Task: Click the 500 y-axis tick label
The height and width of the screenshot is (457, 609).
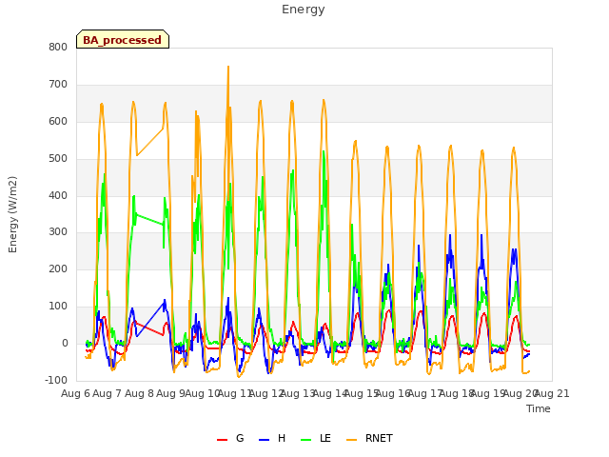Action: (x=58, y=159)
